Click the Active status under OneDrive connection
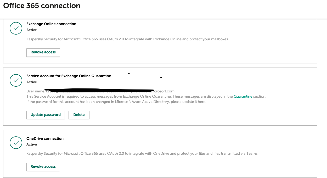The image size is (327, 178). [x=32, y=144]
